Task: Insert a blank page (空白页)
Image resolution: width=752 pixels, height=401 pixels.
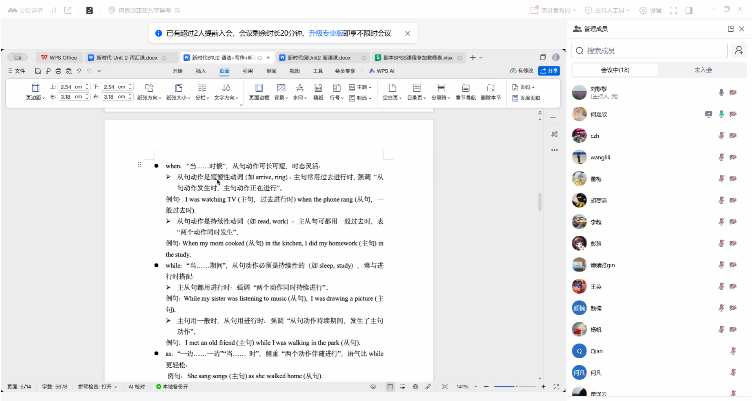Action: coord(392,88)
